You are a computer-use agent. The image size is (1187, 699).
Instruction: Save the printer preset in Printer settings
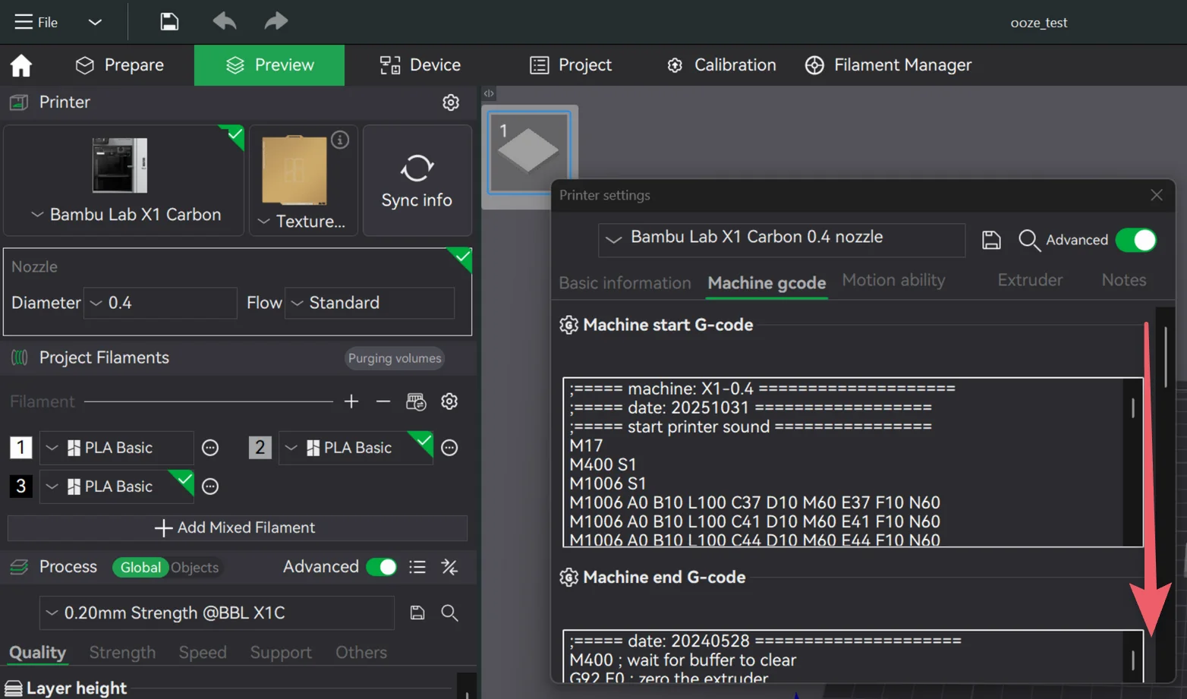(x=991, y=240)
